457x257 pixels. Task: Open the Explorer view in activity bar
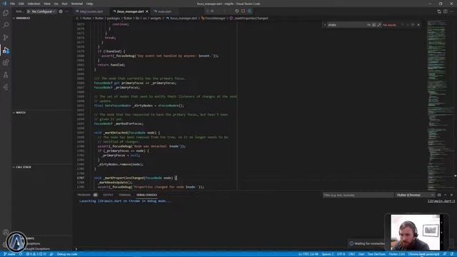tap(6, 13)
